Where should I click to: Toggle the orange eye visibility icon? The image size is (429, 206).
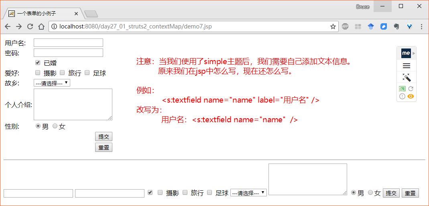click(x=411, y=96)
